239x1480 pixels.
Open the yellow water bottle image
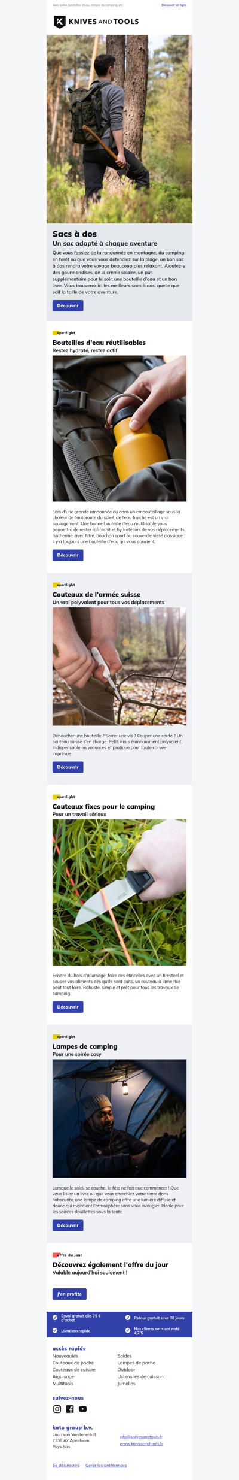point(119,429)
